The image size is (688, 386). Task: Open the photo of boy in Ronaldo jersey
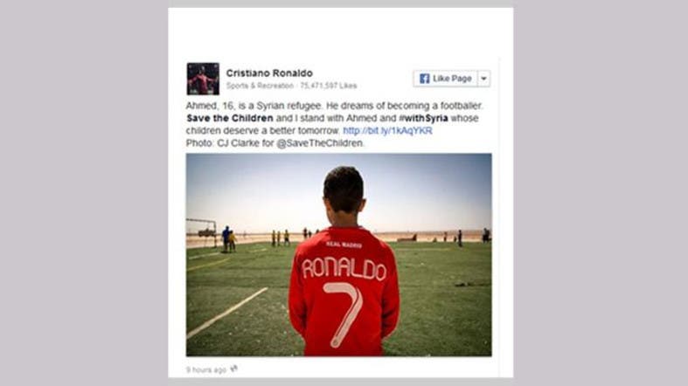click(x=338, y=254)
